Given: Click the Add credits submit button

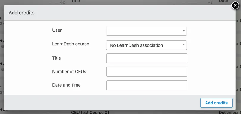Looking at the screenshot, I should pos(216,103).
